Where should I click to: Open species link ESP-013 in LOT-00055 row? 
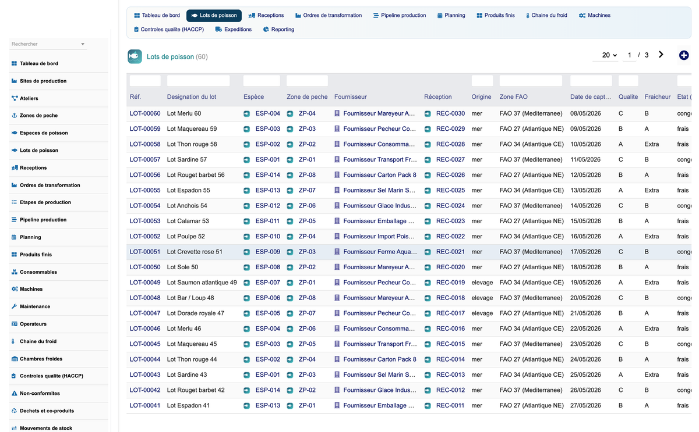(x=268, y=190)
